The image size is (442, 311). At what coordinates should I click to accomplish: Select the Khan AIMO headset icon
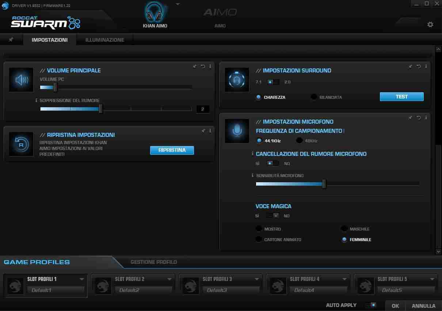(154, 12)
